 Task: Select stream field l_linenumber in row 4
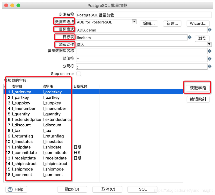[54, 108]
